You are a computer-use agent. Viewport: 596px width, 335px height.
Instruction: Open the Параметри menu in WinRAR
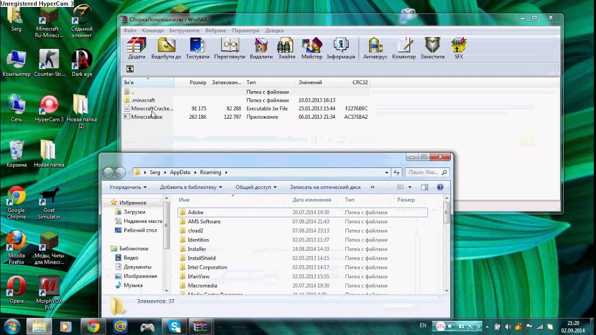245,31
